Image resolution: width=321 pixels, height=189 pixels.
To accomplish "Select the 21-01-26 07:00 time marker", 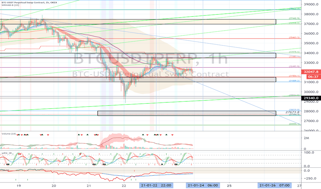I will point(275,185).
